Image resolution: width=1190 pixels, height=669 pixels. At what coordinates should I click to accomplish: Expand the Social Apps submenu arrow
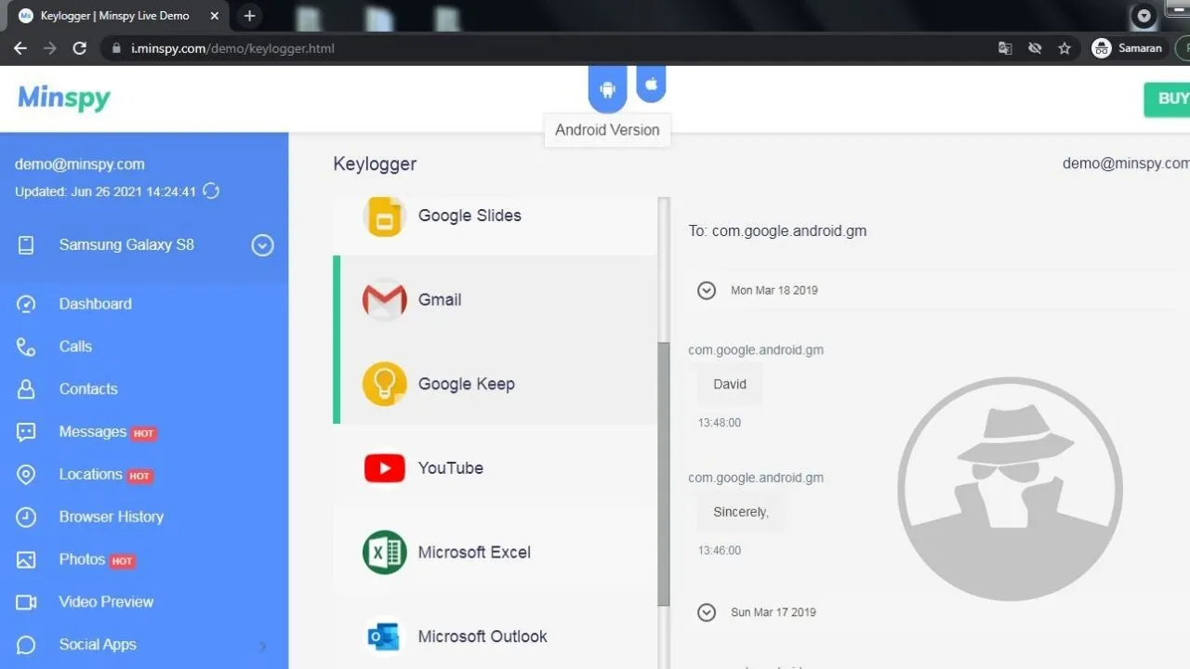(x=262, y=646)
